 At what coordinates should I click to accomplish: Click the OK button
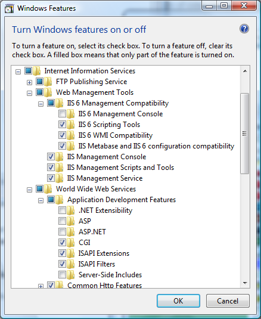(x=178, y=301)
